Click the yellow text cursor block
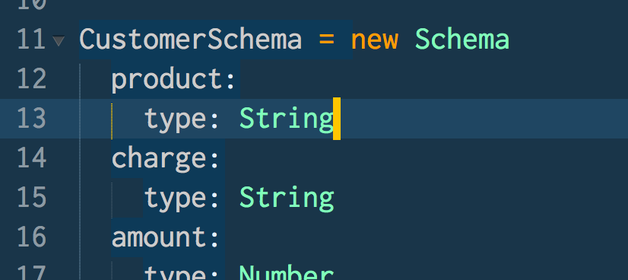Screen dimensions: 628x280 (337, 119)
